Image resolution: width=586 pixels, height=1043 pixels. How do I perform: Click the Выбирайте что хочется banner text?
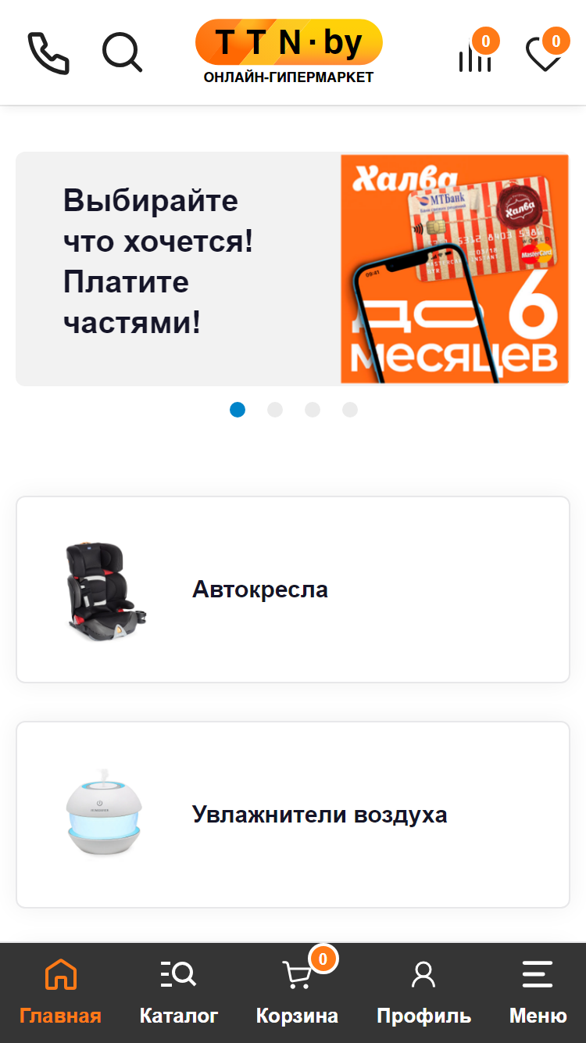159,261
